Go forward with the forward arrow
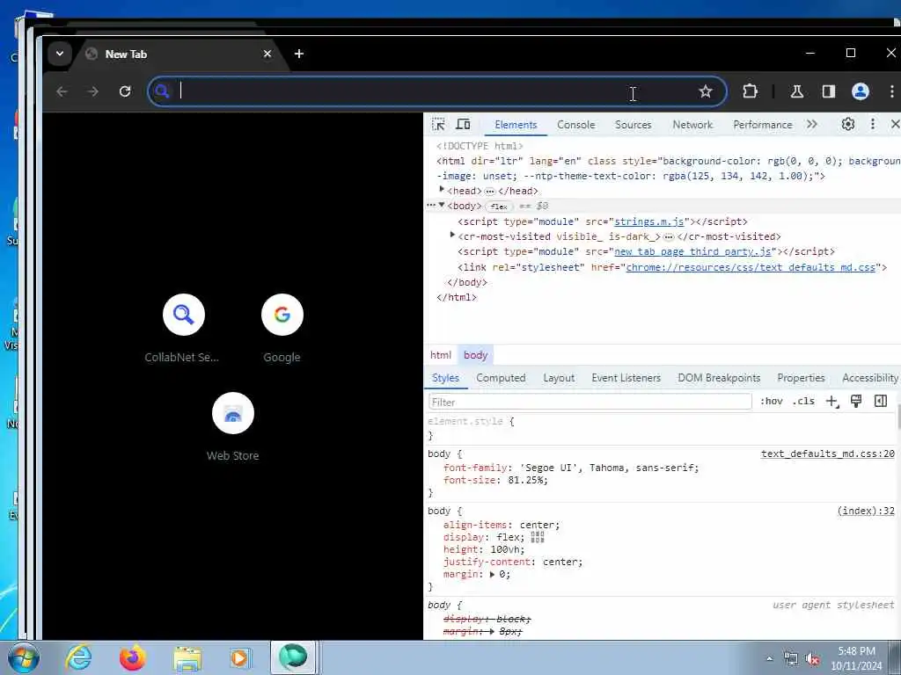 pos(93,91)
